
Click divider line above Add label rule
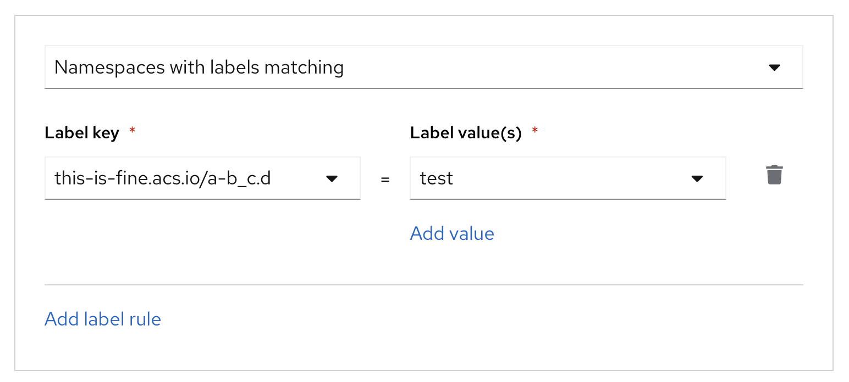point(423,285)
